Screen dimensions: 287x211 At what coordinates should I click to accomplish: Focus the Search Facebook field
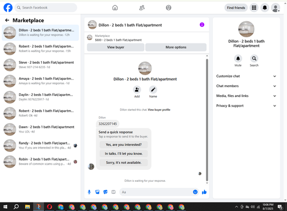pos(46,7)
